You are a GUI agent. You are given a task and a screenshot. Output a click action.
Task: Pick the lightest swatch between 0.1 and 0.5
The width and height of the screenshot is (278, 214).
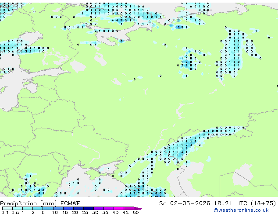pyautogui.click(x=7, y=208)
